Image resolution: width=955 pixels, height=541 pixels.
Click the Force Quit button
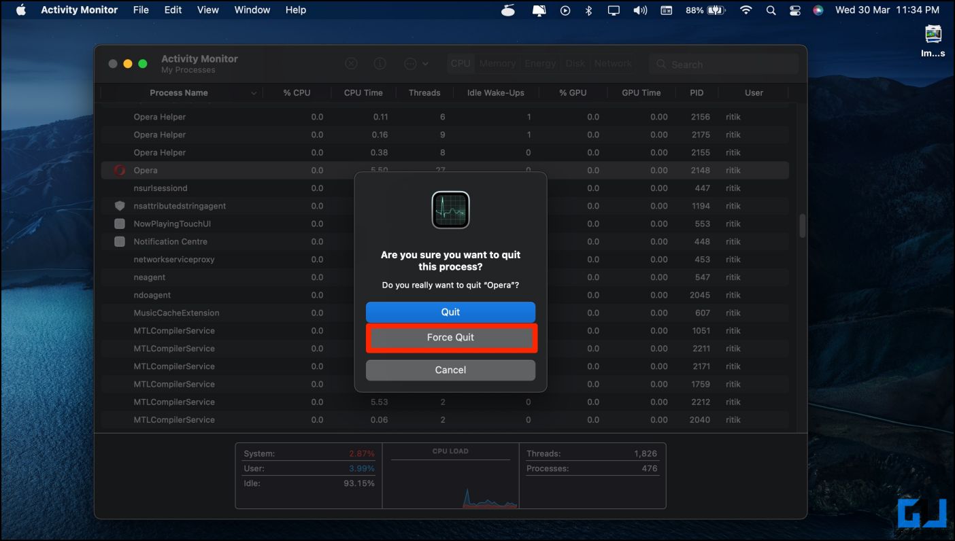(x=450, y=338)
